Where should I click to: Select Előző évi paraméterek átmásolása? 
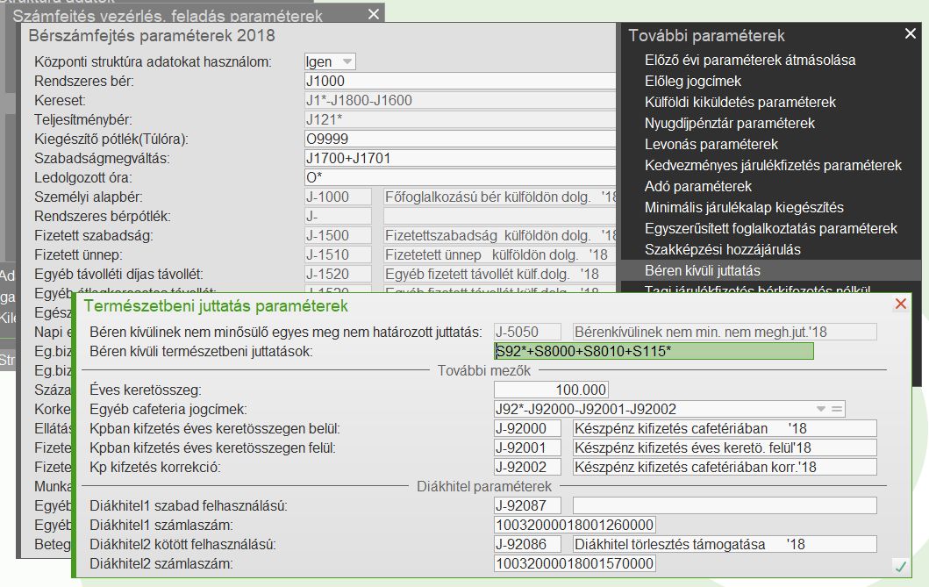749,60
